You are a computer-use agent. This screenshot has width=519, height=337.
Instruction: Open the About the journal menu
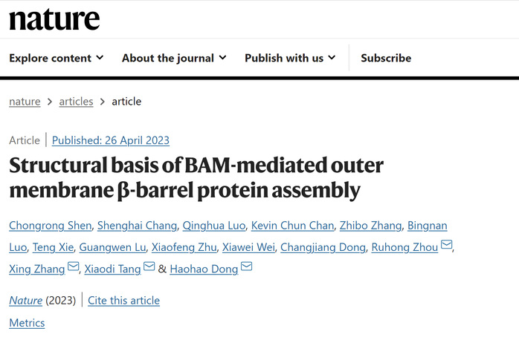[174, 58]
